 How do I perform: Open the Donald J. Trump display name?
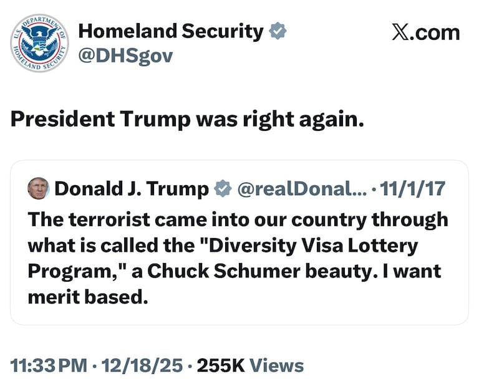pyautogui.click(x=132, y=189)
